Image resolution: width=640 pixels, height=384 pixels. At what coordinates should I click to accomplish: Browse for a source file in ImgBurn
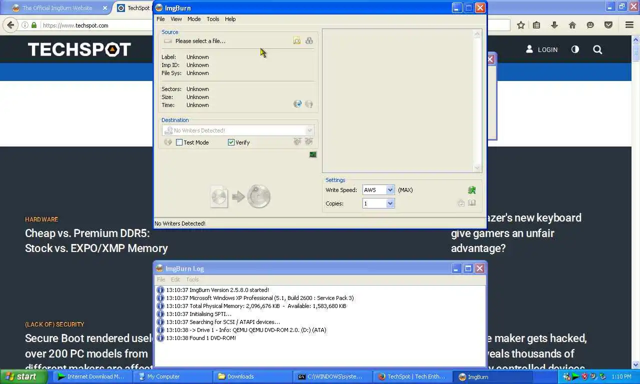[x=297, y=41]
